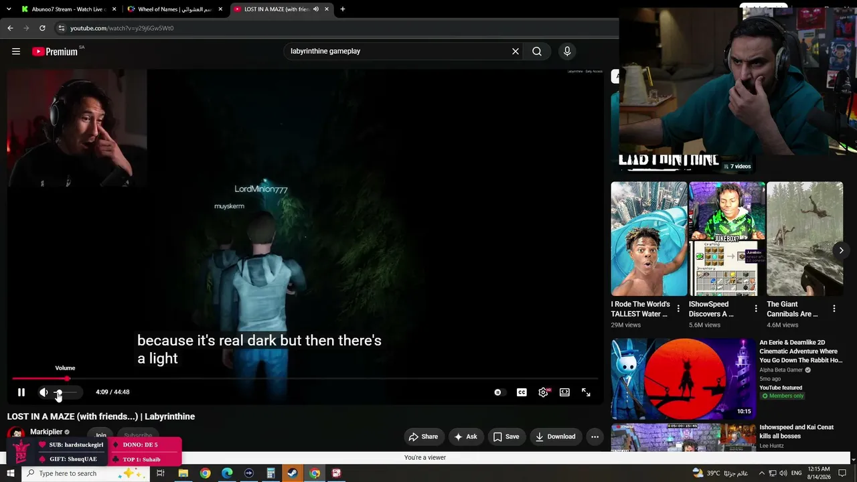The image size is (857, 482).
Task: Open Steam from the taskbar
Action: (293, 473)
